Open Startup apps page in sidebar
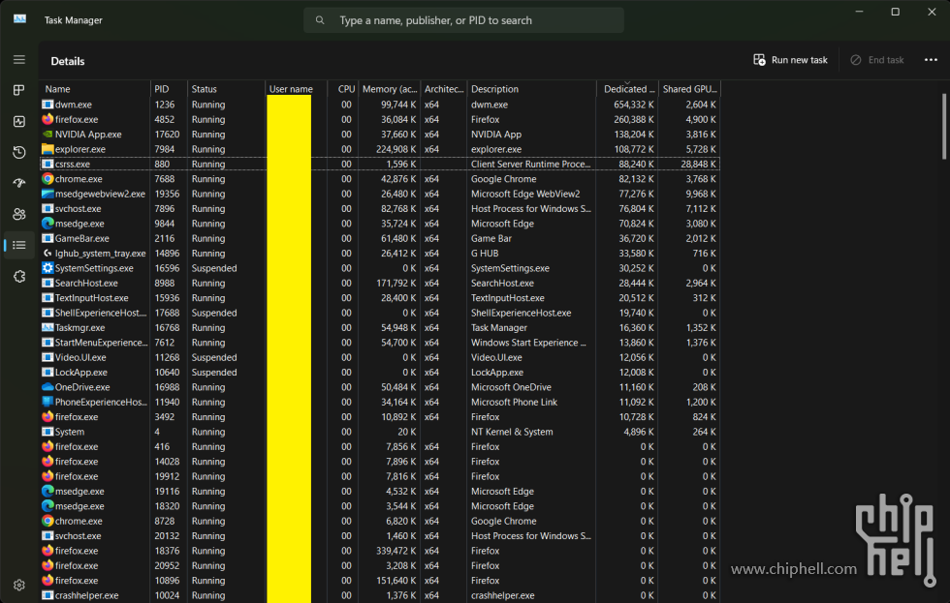 19,183
